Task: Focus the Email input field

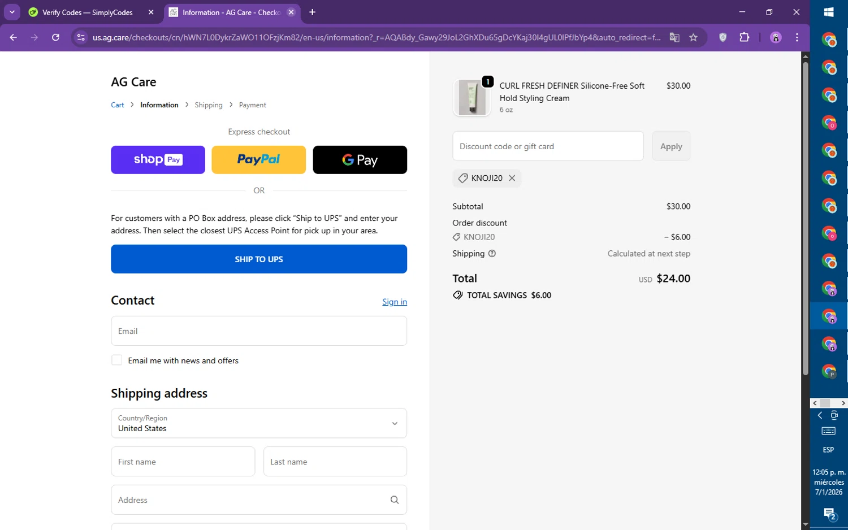Action: coord(259,331)
